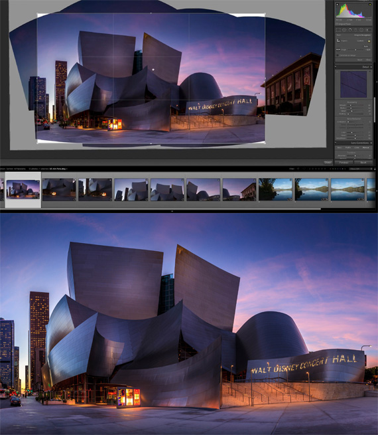The width and height of the screenshot is (378, 435).
Task: Select the Crop Overlay tool in tool strip
Action: click(338, 30)
